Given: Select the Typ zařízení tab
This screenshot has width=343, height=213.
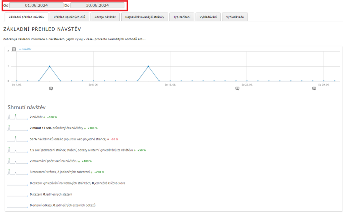Looking at the screenshot, I should coord(182,17).
